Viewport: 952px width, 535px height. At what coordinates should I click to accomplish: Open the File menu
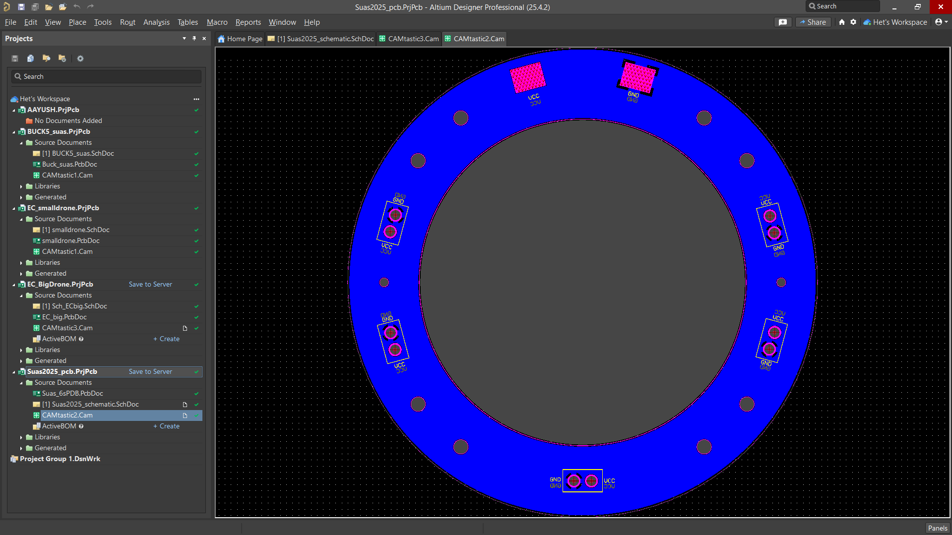pyautogui.click(x=10, y=22)
